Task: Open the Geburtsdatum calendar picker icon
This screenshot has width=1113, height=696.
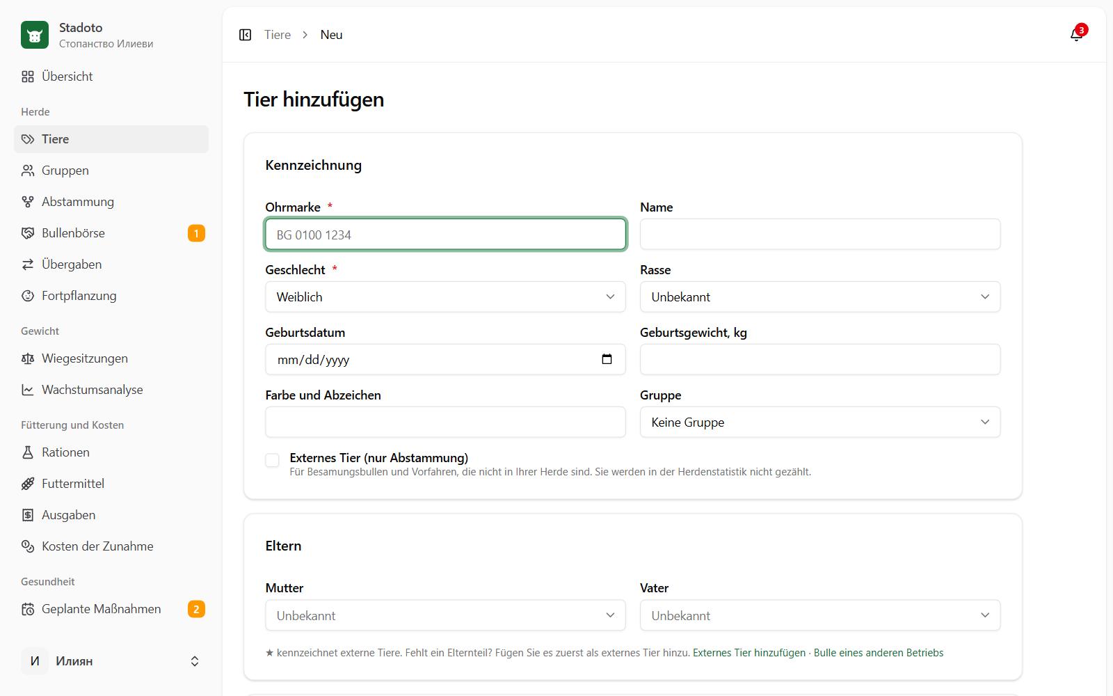Action: click(607, 359)
